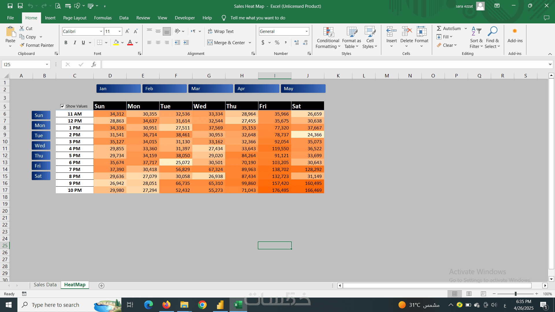Uncheck the Show Values checkbox

click(x=62, y=106)
